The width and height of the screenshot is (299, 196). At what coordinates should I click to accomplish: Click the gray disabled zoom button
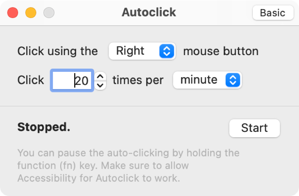click(x=49, y=13)
